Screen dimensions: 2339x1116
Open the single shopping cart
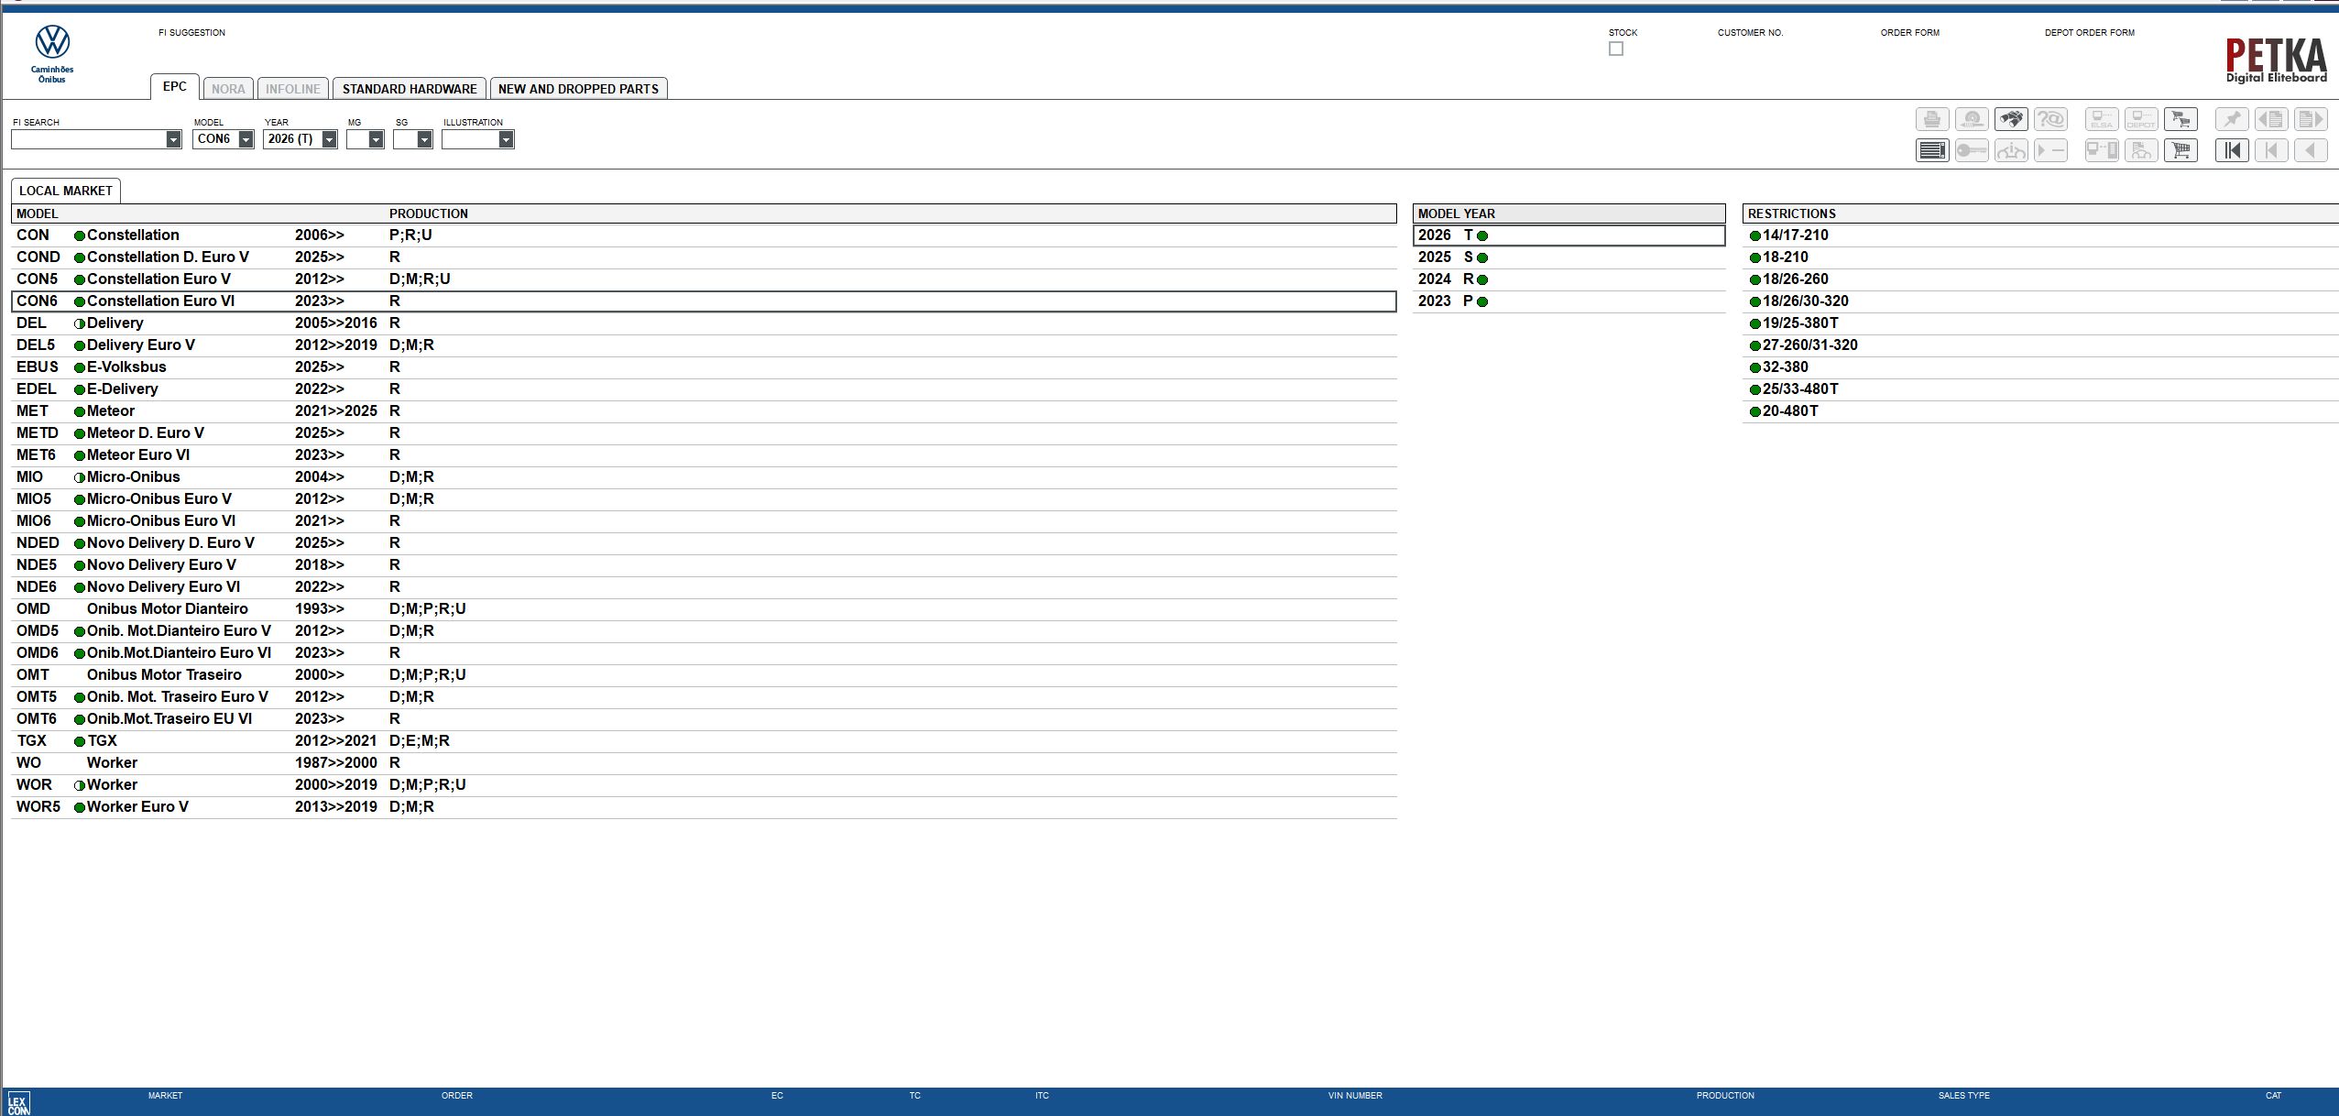(x=2181, y=150)
